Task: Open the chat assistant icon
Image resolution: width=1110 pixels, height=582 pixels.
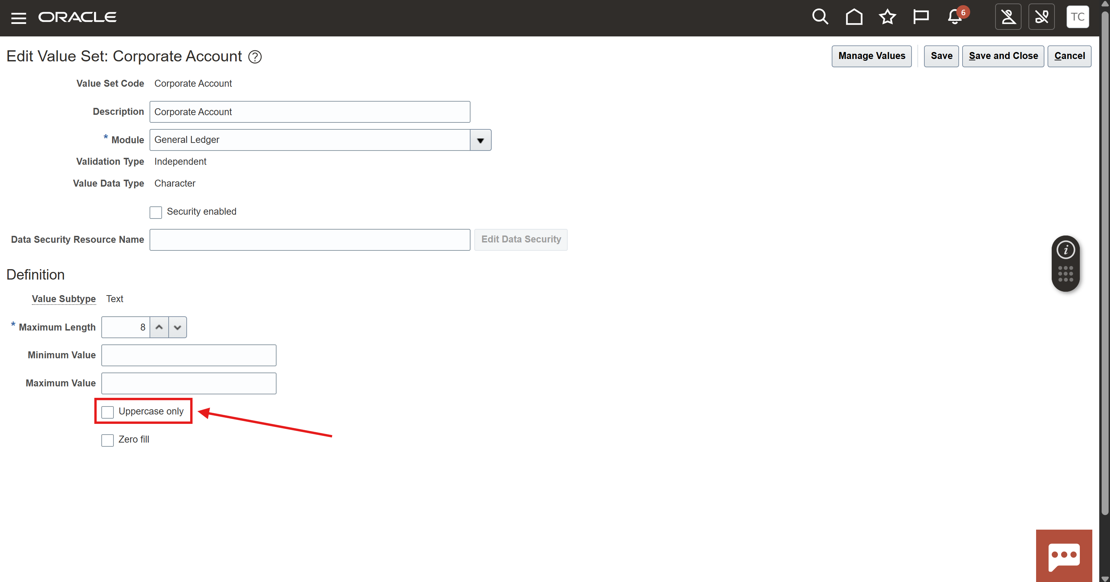Action: pyautogui.click(x=1064, y=555)
